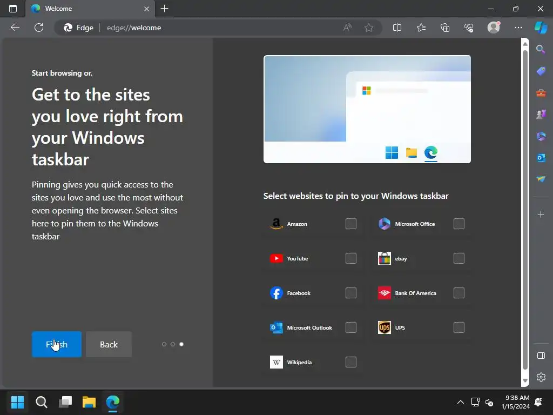Add a sidebar app with plus

541,214
